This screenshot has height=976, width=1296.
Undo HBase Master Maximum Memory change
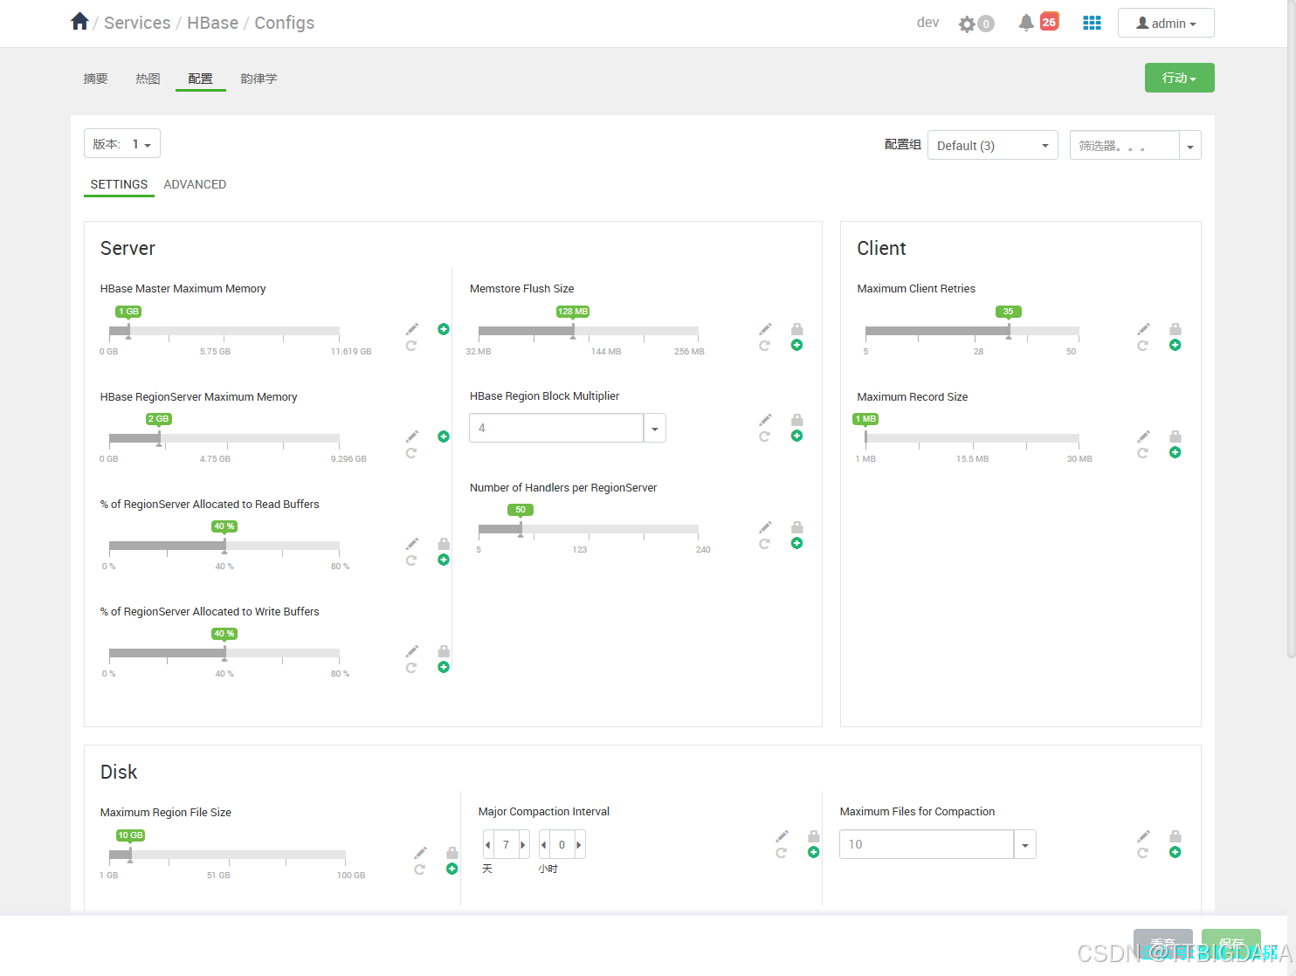(411, 346)
